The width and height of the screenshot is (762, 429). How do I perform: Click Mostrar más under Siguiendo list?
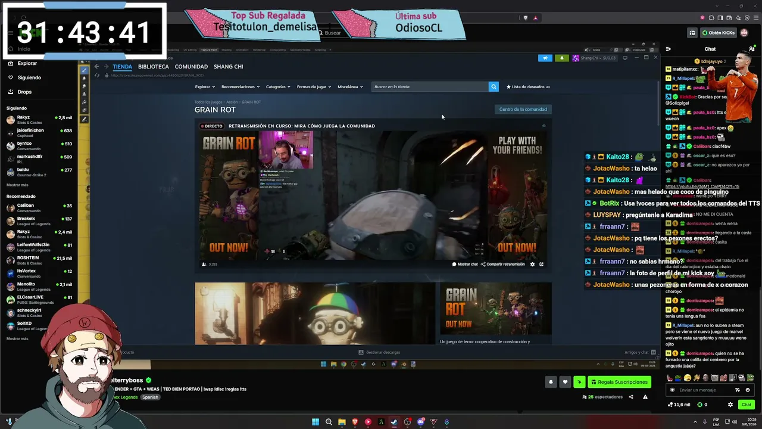(x=17, y=185)
